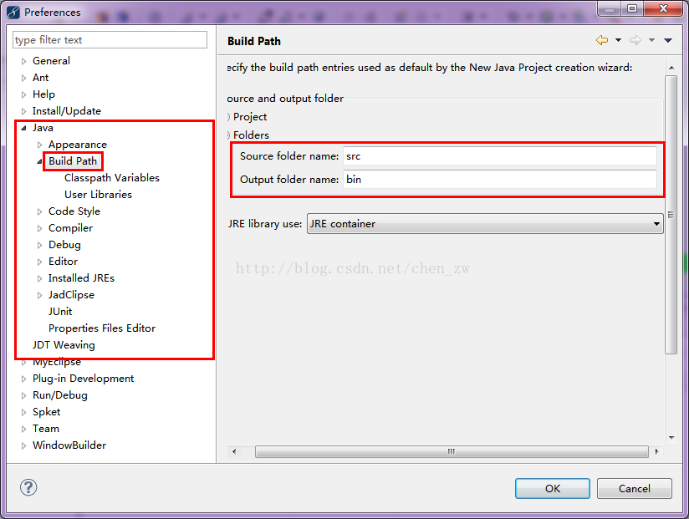Select JUnit in the tree
This screenshot has height=519, width=689.
coord(60,311)
